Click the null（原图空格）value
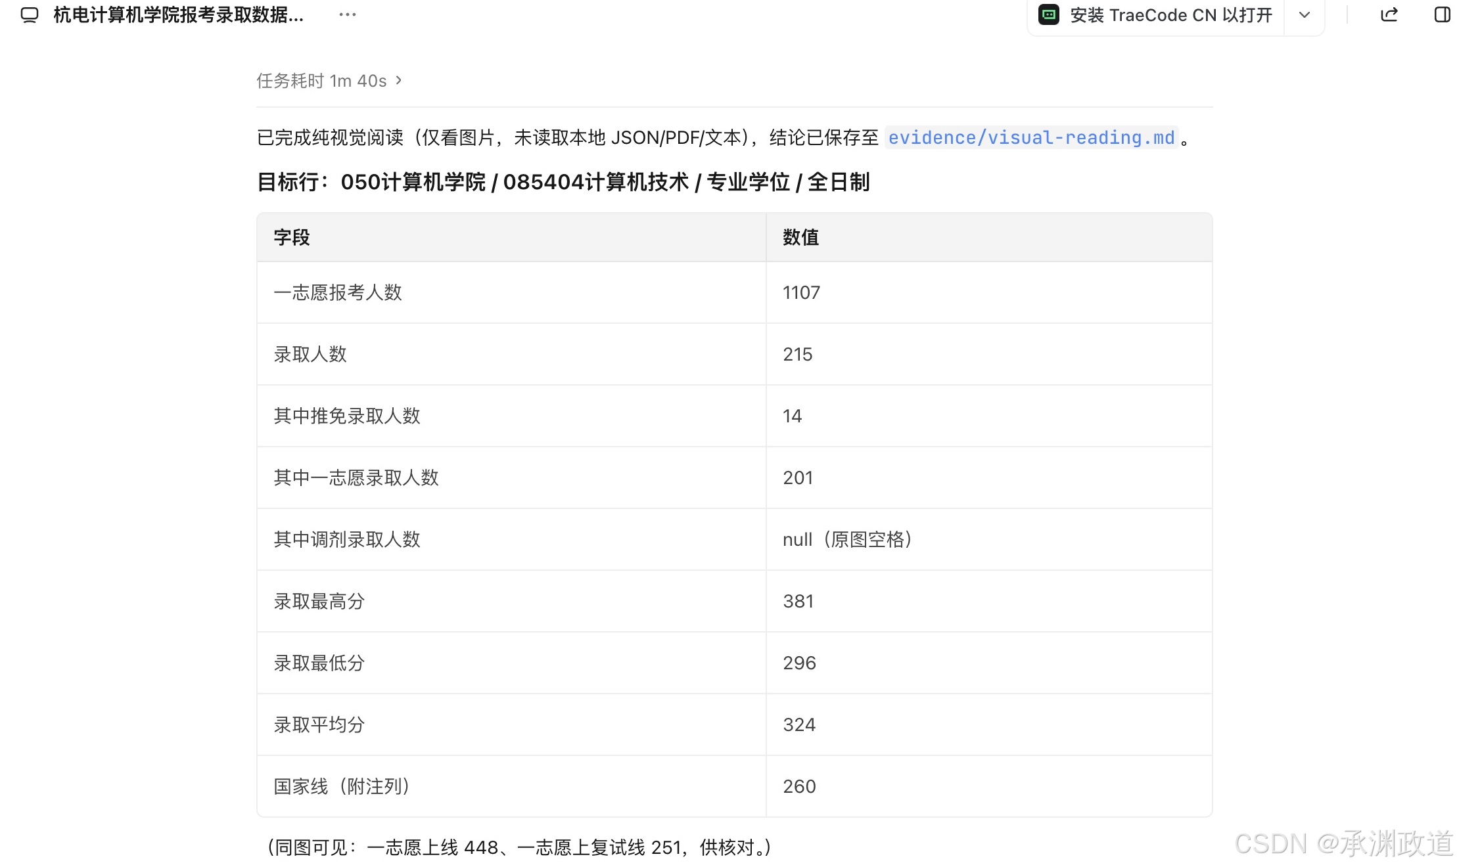This screenshot has width=1457, height=867. click(848, 539)
